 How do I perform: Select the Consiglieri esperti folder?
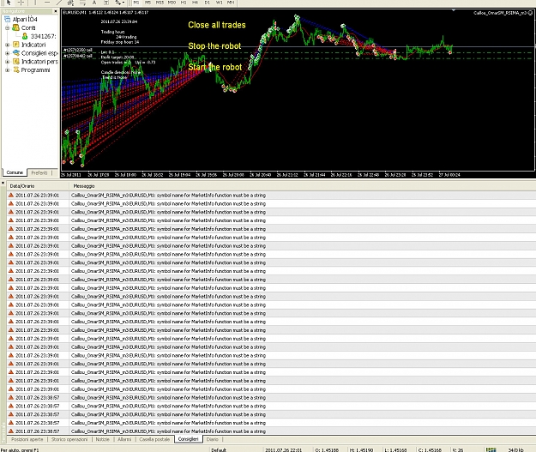click(39, 53)
